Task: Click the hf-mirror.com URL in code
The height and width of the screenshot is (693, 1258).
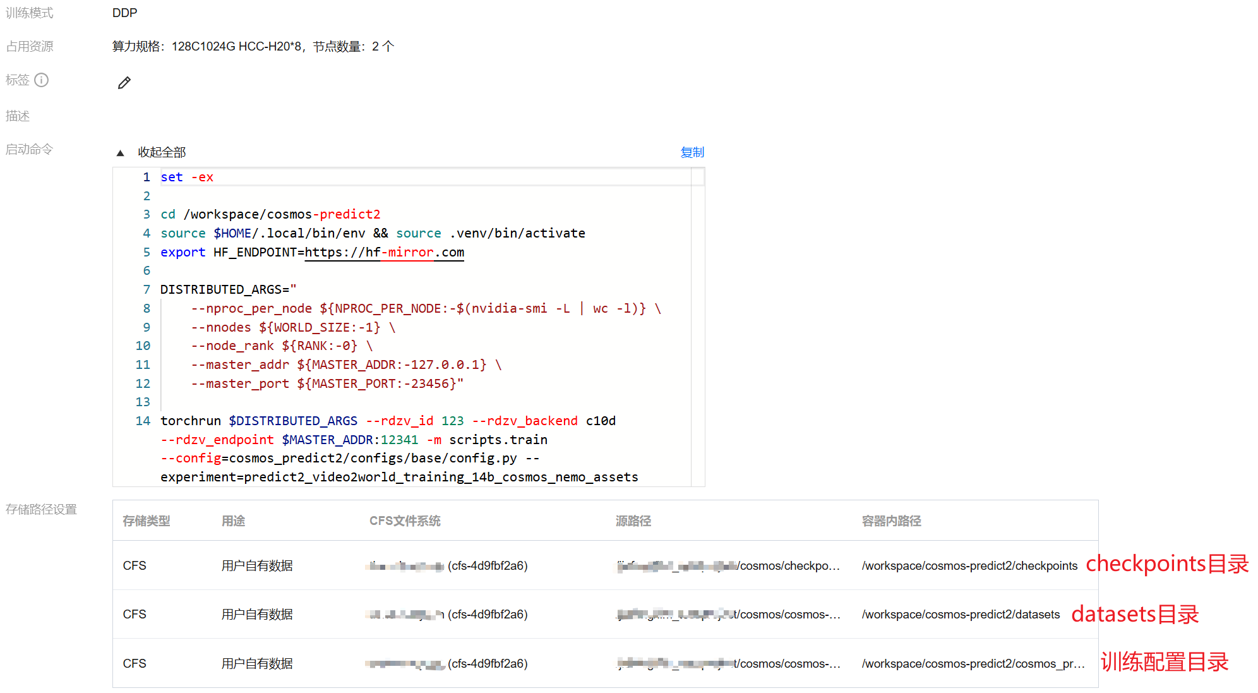Action: click(x=384, y=252)
